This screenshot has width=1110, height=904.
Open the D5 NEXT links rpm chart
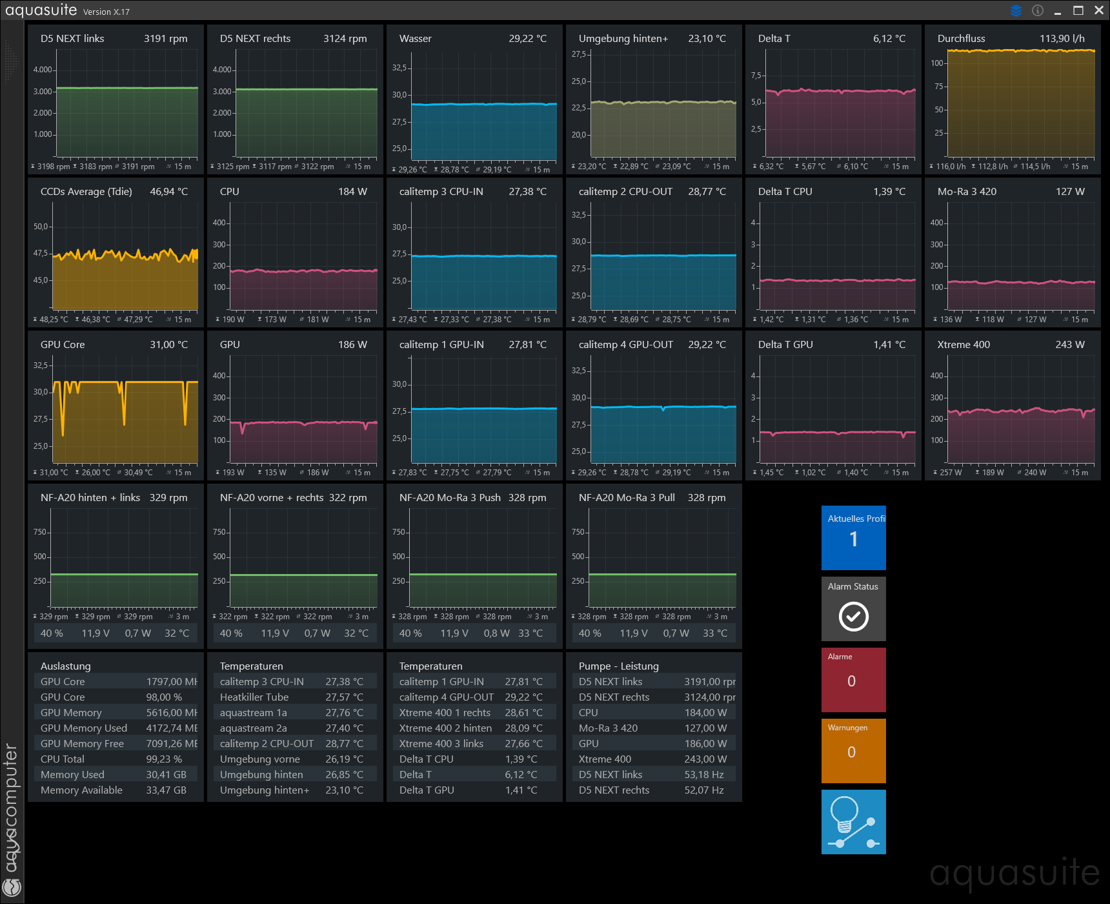pyautogui.click(x=116, y=99)
